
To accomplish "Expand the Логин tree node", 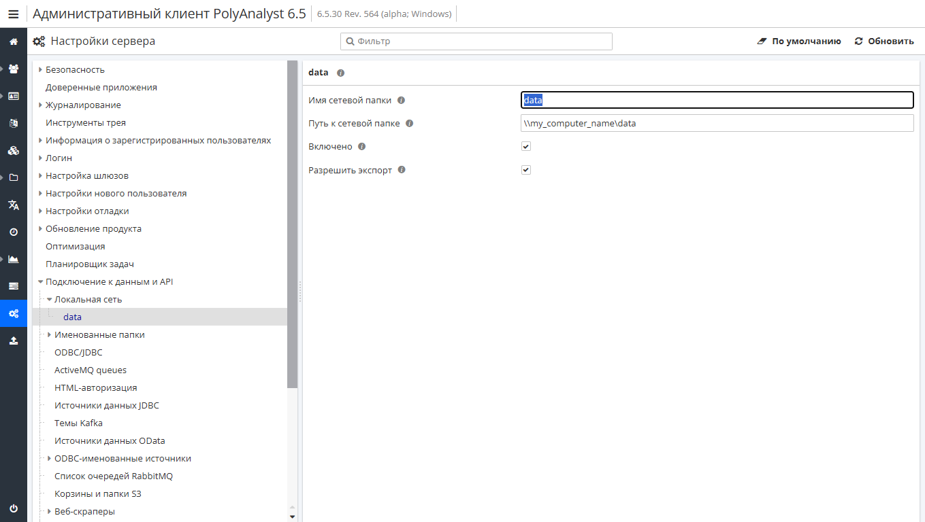I will [41, 158].
